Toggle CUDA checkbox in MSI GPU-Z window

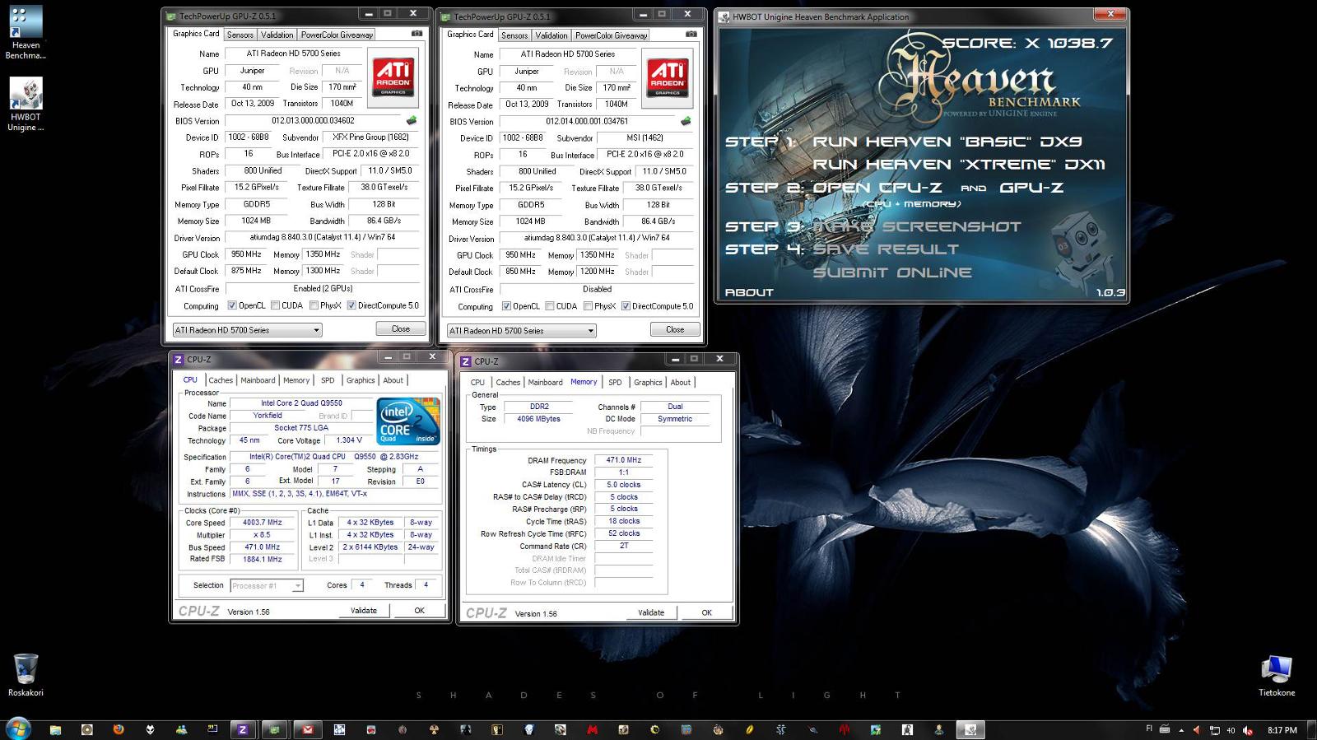tap(549, 306)
